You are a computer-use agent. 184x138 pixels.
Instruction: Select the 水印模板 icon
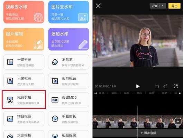[10, 137]
